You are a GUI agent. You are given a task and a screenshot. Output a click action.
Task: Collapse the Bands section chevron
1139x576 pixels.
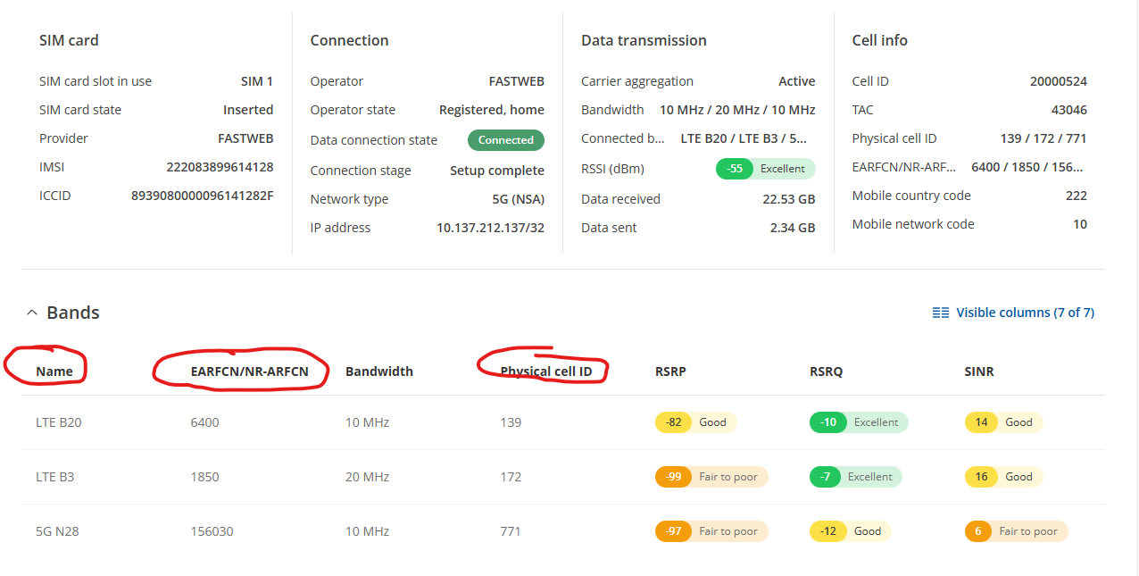pyautogui.click(x=32, y=313)
